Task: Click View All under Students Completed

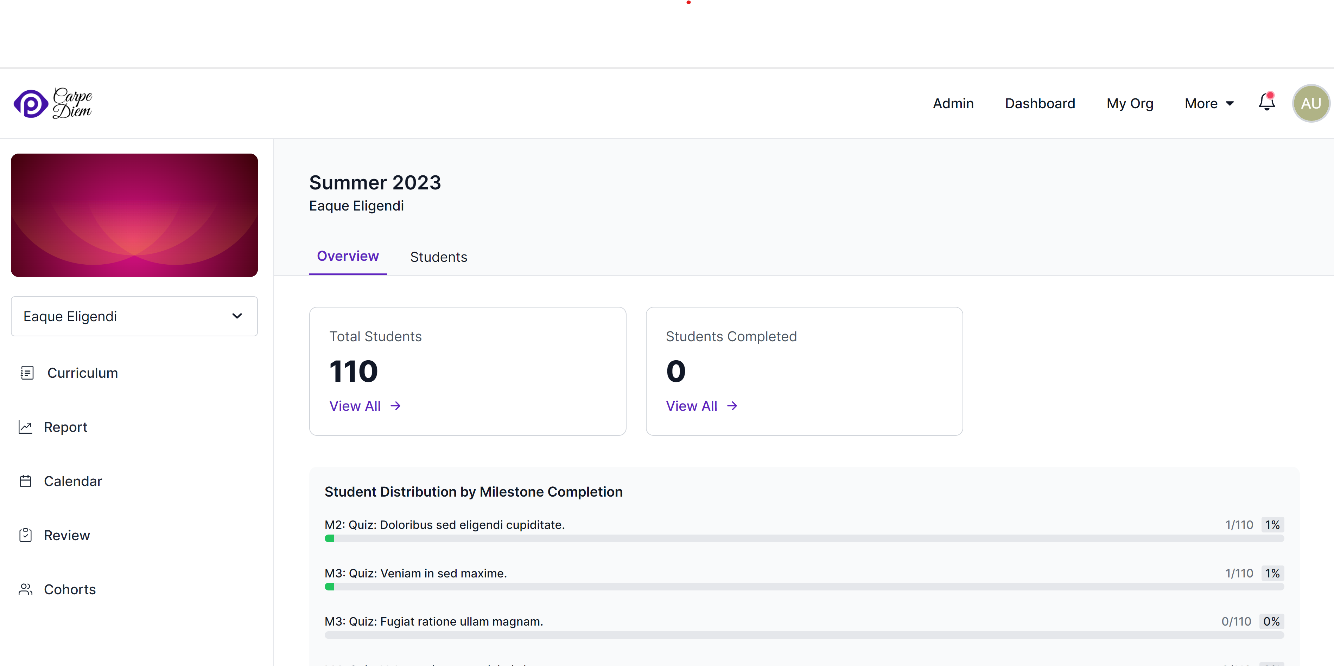Action: [701, 406]
